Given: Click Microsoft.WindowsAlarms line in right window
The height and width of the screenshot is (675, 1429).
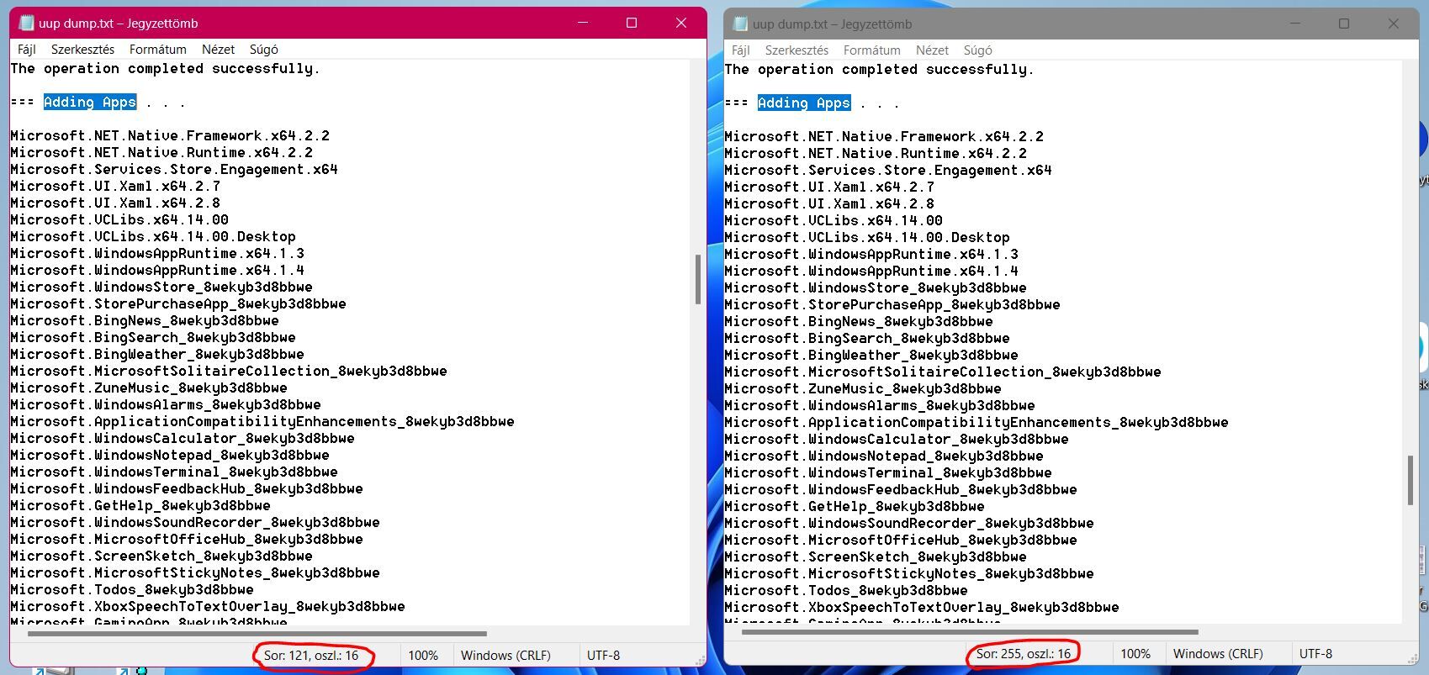Looking at the screenshot, I should [x=880, y=405].
